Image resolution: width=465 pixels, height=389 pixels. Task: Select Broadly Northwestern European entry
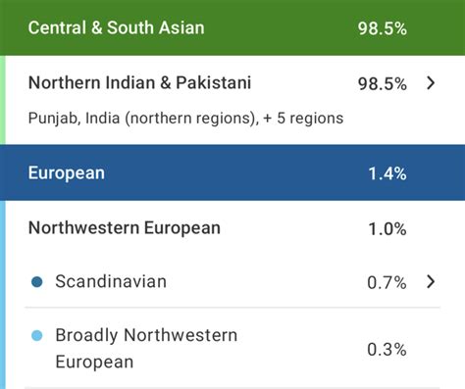coord(146,349)
